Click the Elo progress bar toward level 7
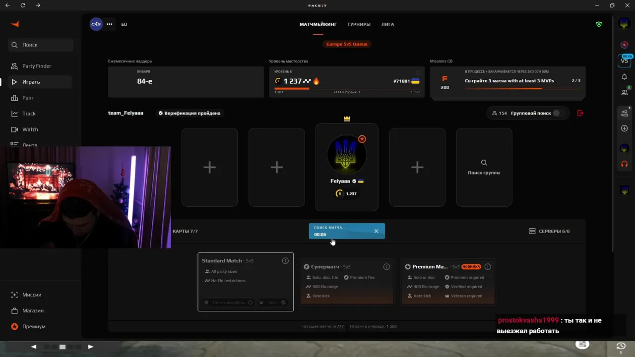 click(x=347, y=89)
